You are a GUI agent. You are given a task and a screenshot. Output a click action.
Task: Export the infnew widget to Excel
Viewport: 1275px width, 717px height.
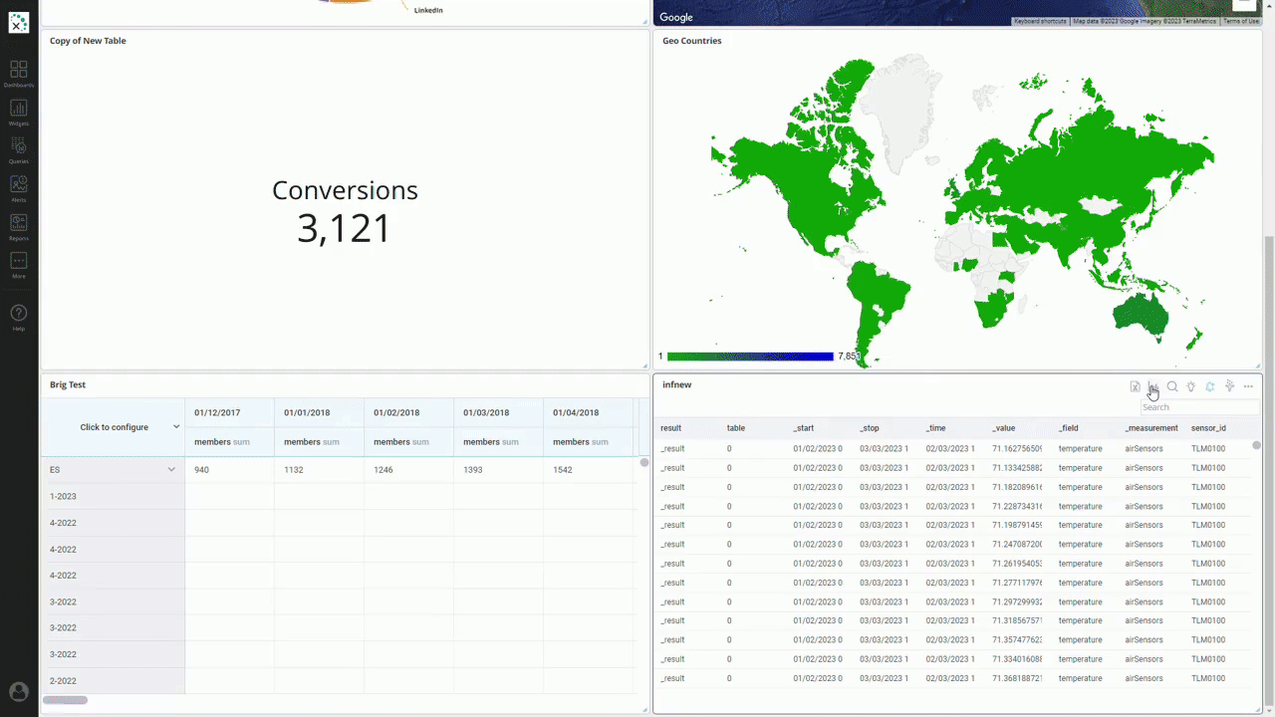[x=1135, y=386]
